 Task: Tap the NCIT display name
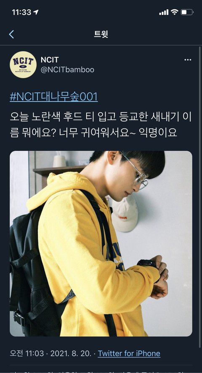coord(50,60)
